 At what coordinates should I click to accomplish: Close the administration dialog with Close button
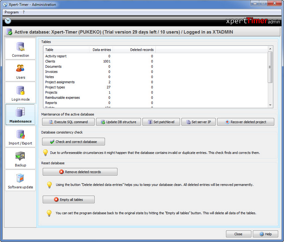(239, 234)
